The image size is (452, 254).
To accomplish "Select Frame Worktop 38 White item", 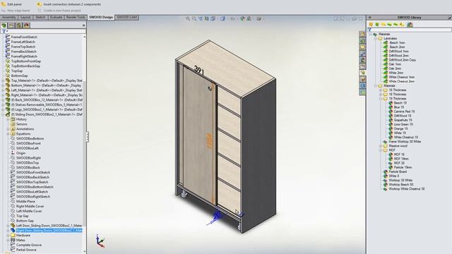I will coord(405,142).
